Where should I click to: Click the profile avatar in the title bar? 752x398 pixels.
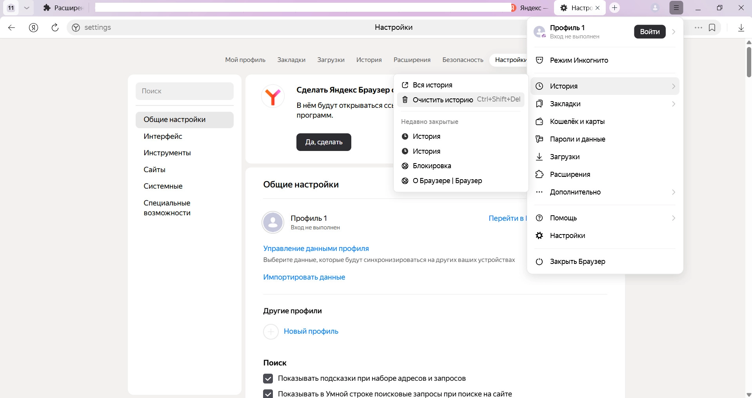coord(655,8)
